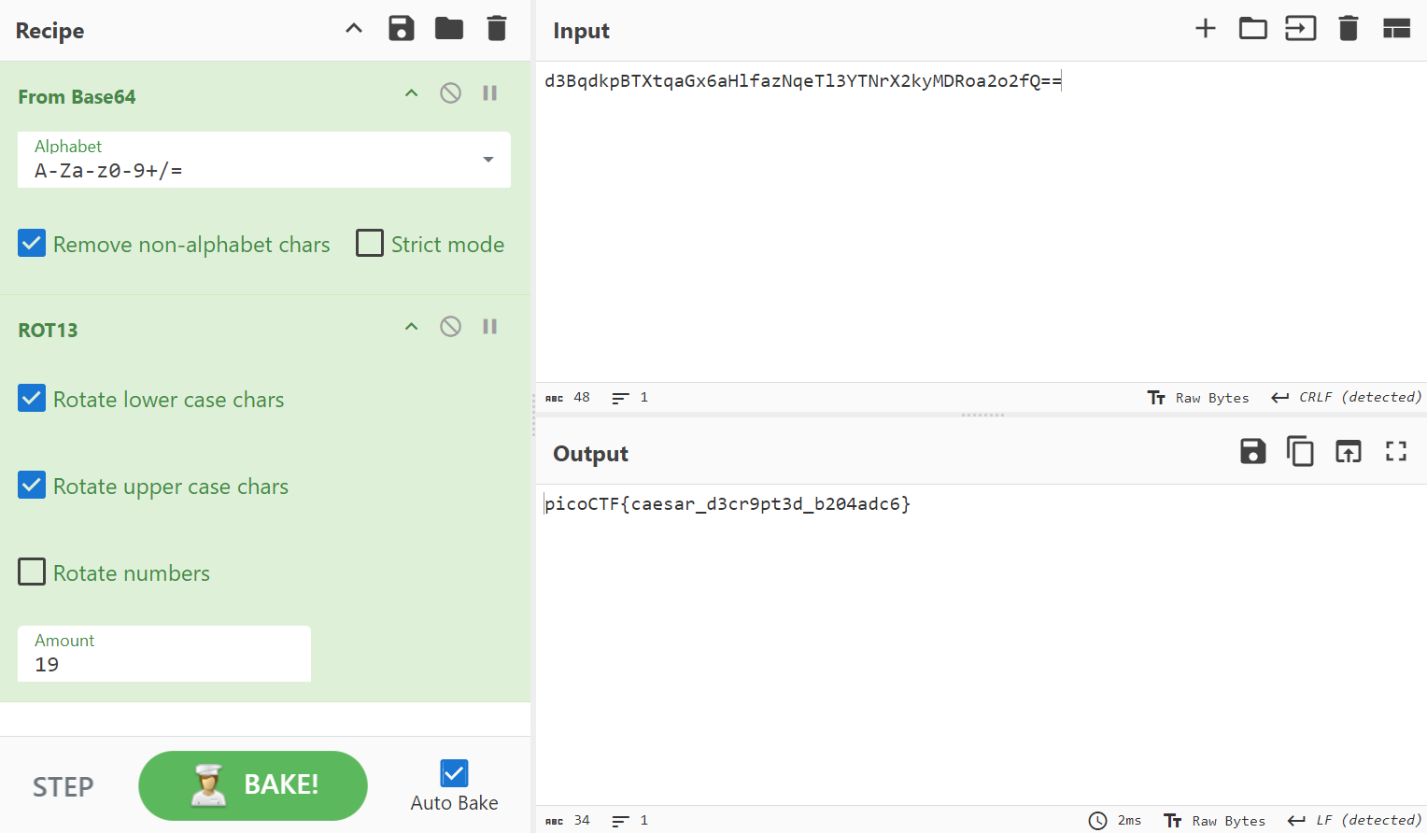Collapse the ROT13 operation panel
The image size is (1427, 833).
click(411, 327)
